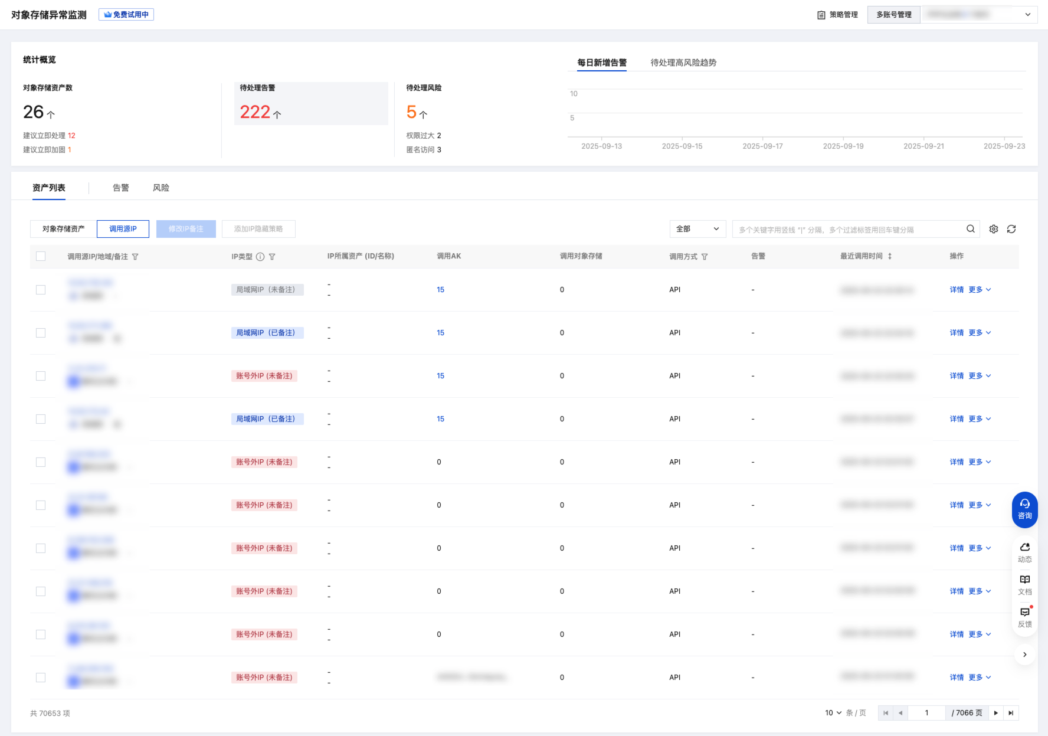Click the 多账号管理 button
This screenshot has width=1048, height=736.
(x=893, y=15)
